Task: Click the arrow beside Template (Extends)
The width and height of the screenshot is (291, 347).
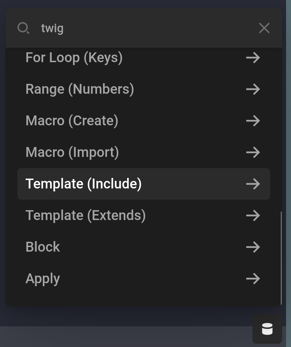Action: click(253, 215)
